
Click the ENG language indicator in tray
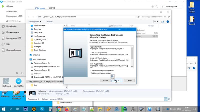(179, 109)
